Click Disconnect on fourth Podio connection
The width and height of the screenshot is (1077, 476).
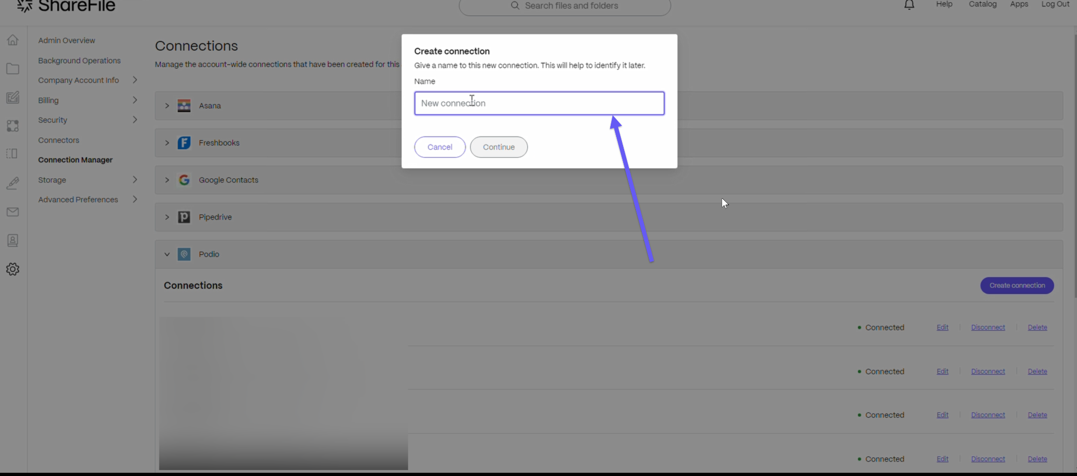click(x=988, y=459)
